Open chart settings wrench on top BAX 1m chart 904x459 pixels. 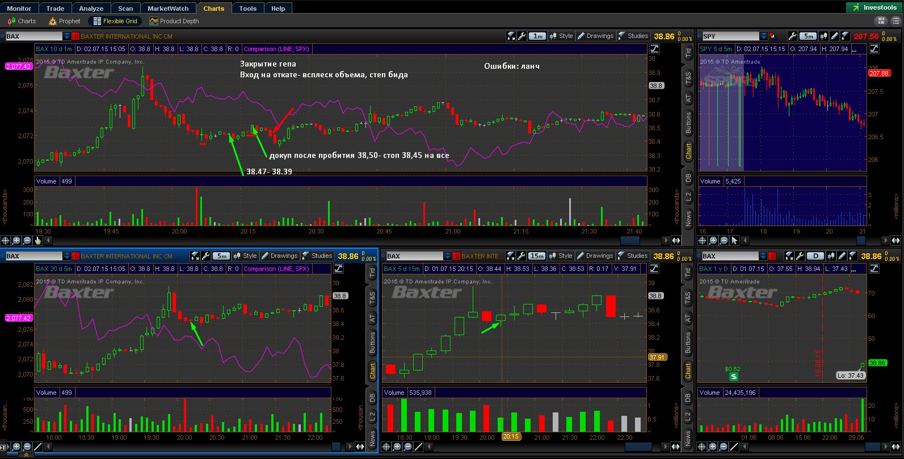point(522,36)
